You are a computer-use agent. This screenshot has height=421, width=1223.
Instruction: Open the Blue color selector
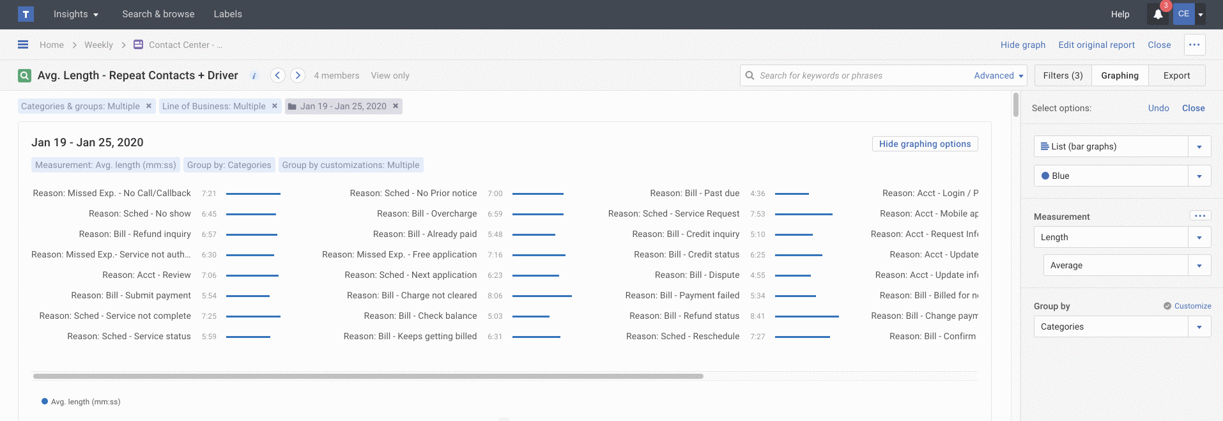click(1199, 176)
